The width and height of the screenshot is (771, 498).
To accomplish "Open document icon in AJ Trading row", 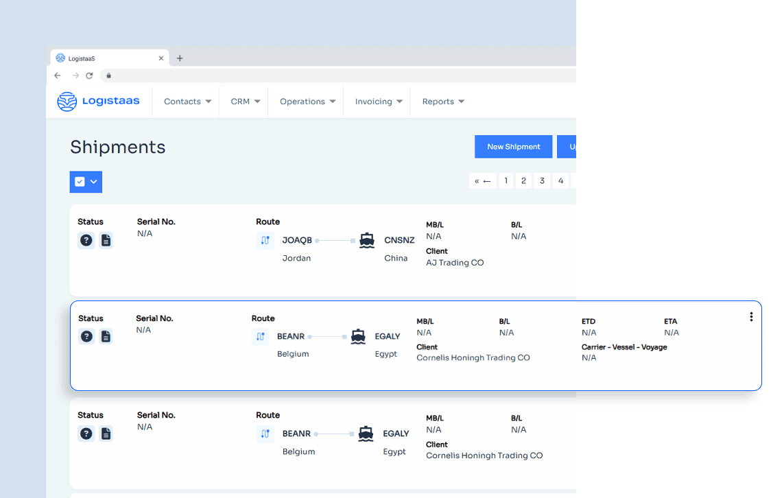I will tap(106, 240).
